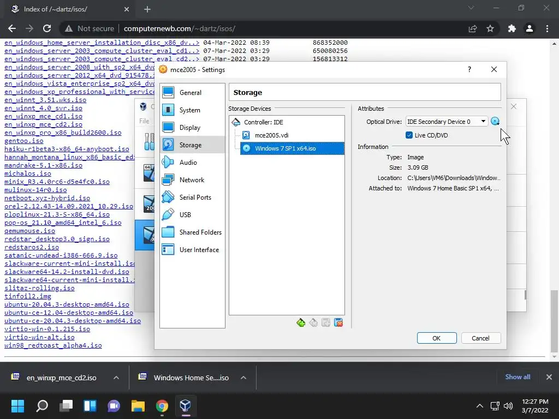Viewport: 559px width, 419px height.
Task: Click the Remove attachment icon
Action: (338, 323)
